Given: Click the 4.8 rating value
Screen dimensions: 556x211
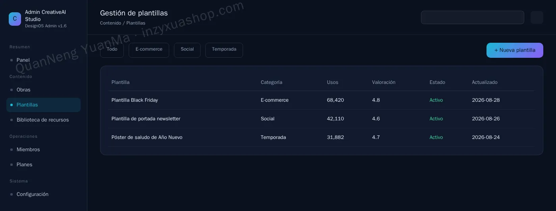Looking at the screenshot, I should 376,100.
